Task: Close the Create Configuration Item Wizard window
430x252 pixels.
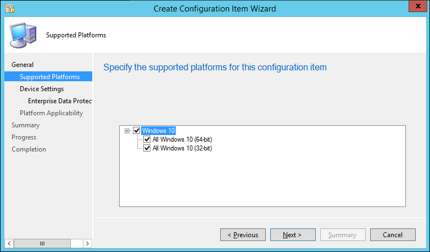Action: pos(416,8)
